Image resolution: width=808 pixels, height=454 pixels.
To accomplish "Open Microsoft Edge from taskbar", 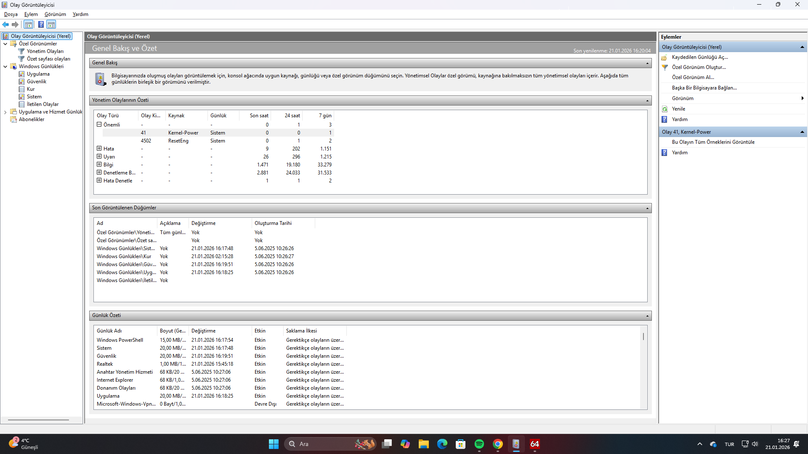I will (x=442, y=444).
